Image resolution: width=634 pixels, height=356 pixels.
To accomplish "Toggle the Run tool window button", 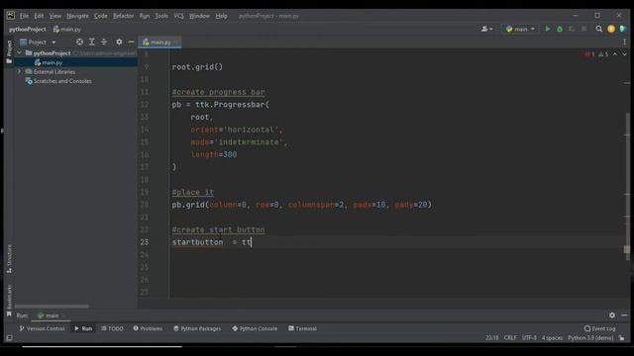I will pyautogui.click(x=83, y=328).
